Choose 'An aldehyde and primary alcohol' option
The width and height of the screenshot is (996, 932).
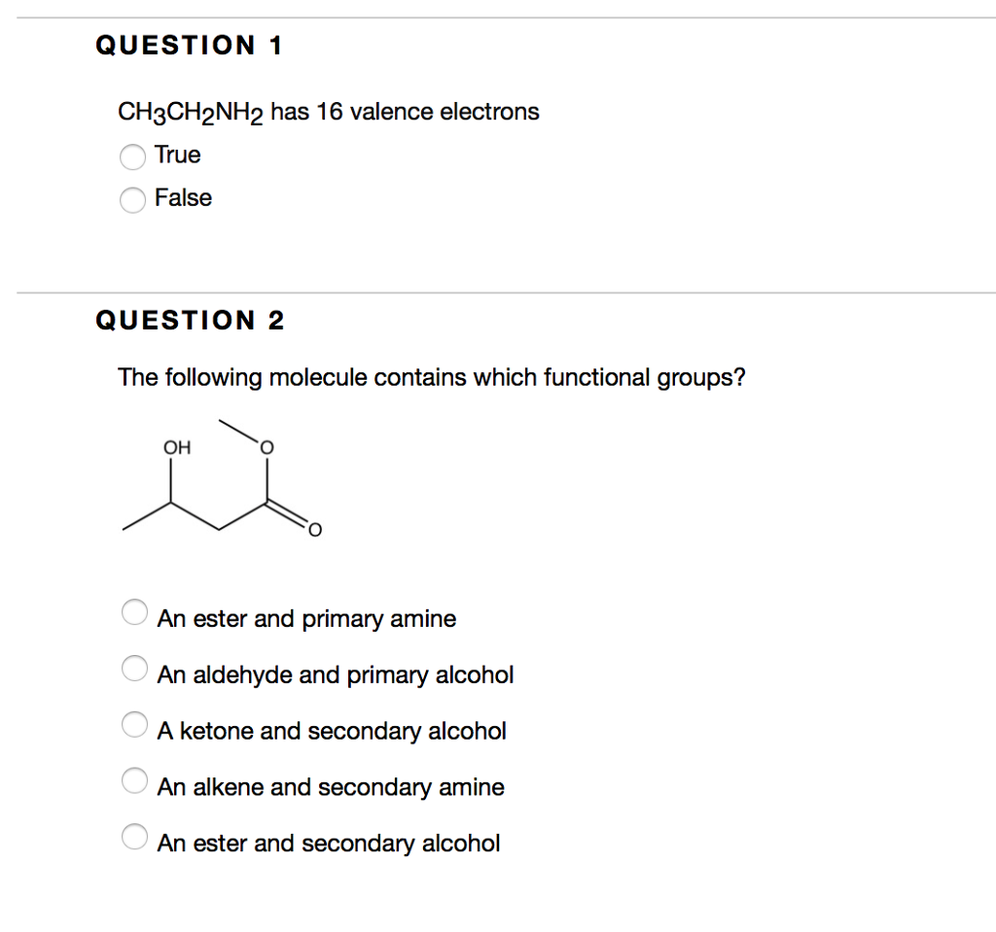[x=134, y=668]
